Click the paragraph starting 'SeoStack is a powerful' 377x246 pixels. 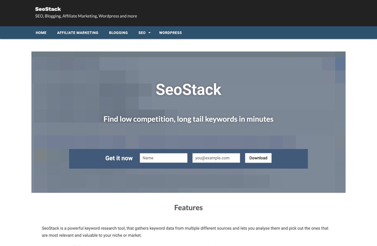pyautogui.click(x=185, y=231)
